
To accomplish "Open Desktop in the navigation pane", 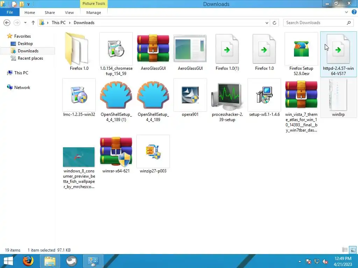I will click(x=25, y=44).
